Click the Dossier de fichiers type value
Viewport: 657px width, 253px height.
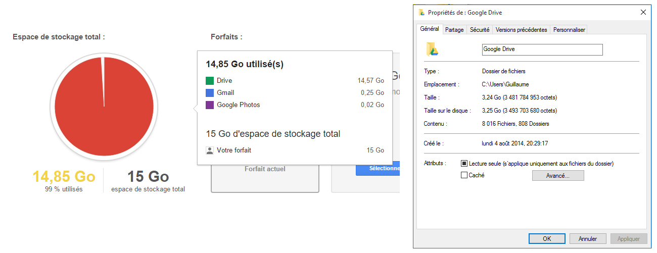coord(504,71)
